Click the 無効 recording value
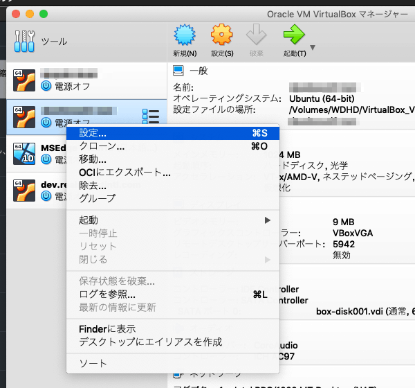The width and height of the screenshot is (415, 388). (x=342, y=256)
